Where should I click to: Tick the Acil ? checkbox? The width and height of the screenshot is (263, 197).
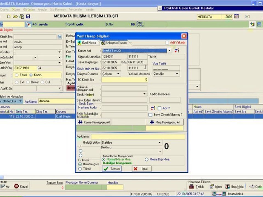[x=159, y=108]
